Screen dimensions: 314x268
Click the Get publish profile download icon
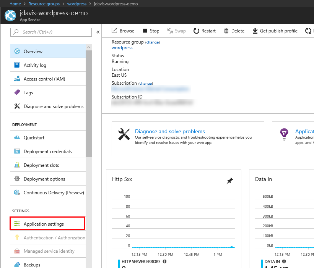tap(255, 31)
